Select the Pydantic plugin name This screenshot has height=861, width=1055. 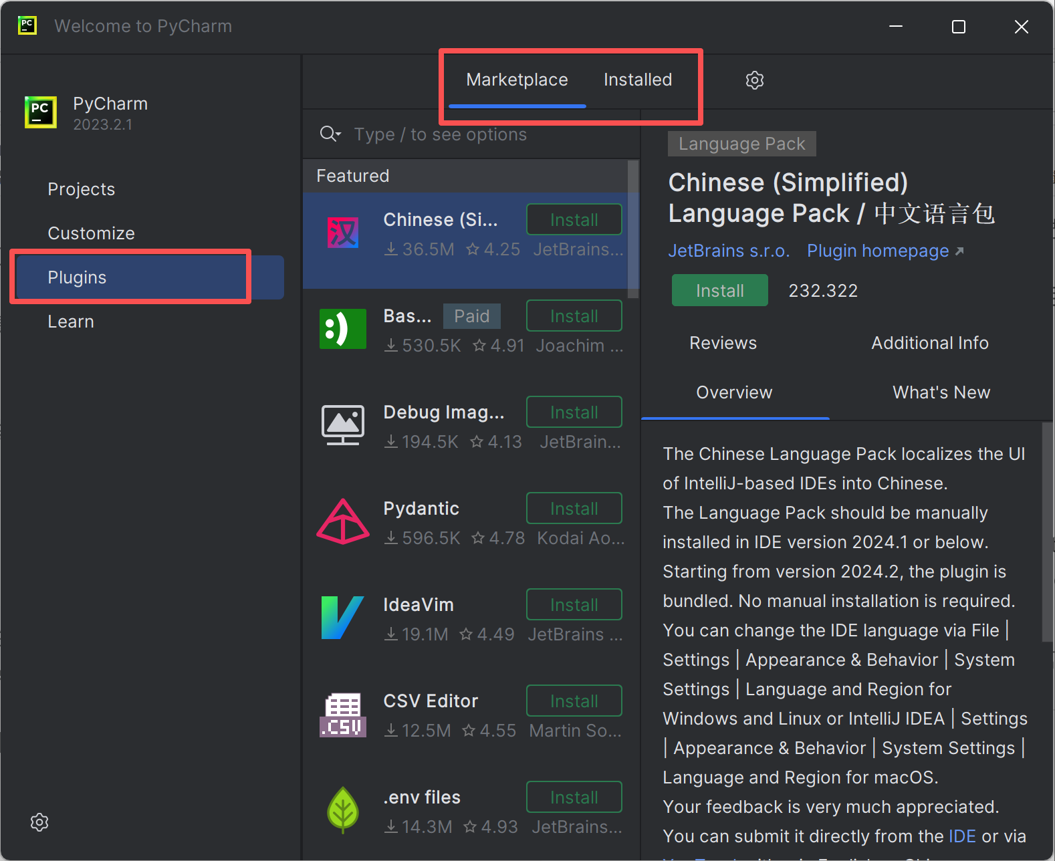pos(421,509)
